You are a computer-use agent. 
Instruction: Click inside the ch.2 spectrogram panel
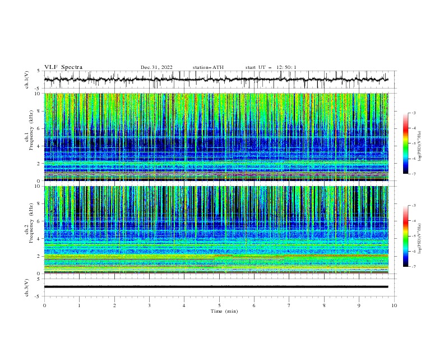[x=216, y=230]
